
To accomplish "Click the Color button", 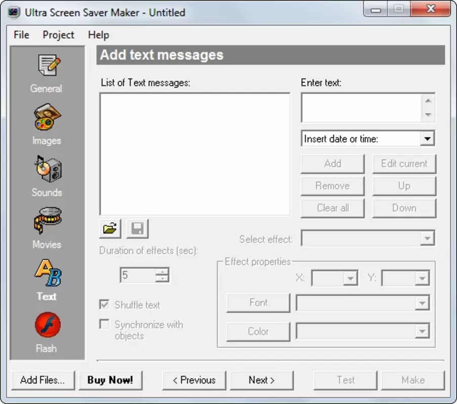I will click(258, 331).
